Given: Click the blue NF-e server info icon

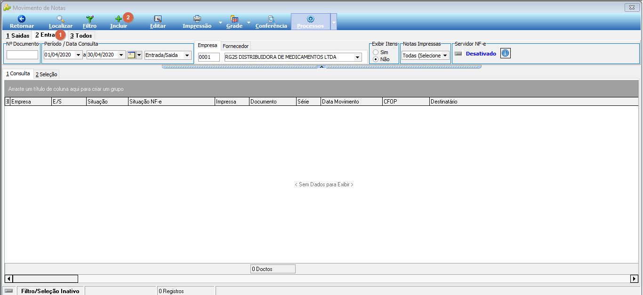Looking at the screenshot, I should pyautogui.click(x=505, y=53).
